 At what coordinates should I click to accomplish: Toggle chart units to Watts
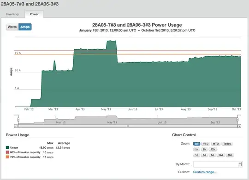point(12,27)
